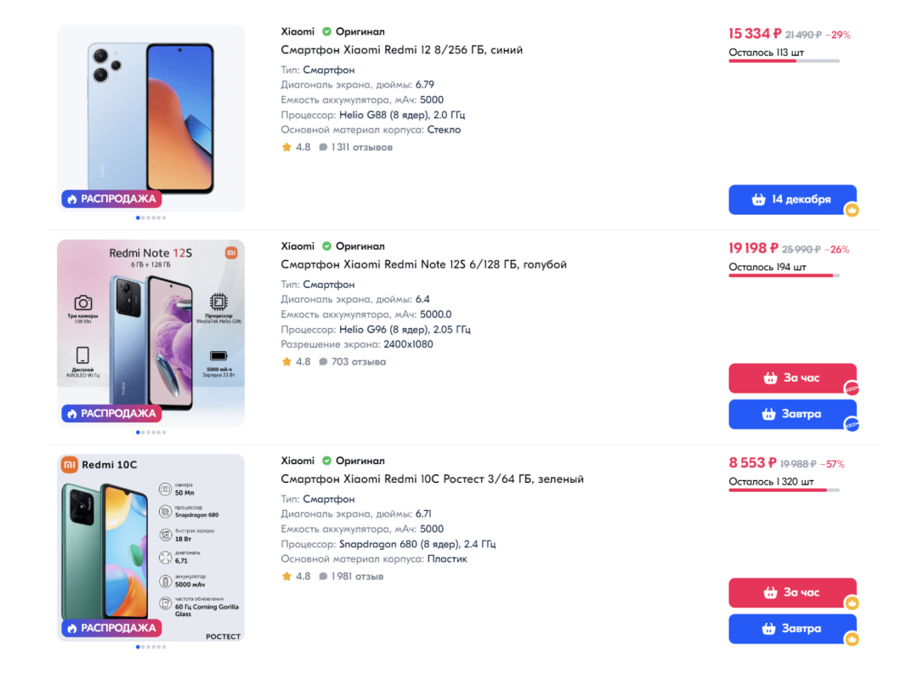Click the sale badge on the Redmi 12 image

click(x=110, y=199)
